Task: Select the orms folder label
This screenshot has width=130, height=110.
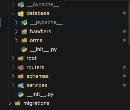Action: click(x=36, y=40)
